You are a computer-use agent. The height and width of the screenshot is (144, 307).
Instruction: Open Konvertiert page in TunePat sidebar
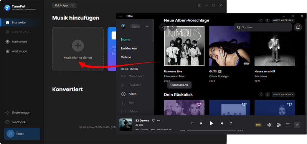click(19, 42)
